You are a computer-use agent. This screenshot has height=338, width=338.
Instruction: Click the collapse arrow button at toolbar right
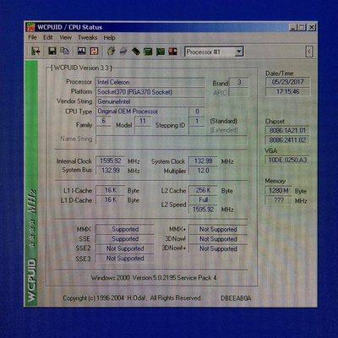point(309,52)
